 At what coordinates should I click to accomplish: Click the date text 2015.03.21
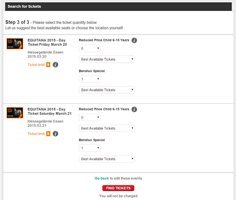click(x=37, y=125)
